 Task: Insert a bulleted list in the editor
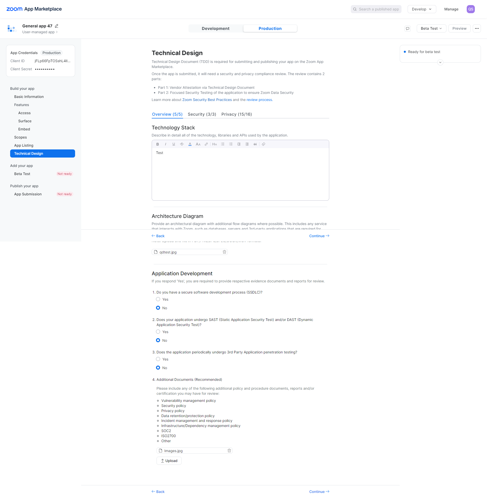222,144
